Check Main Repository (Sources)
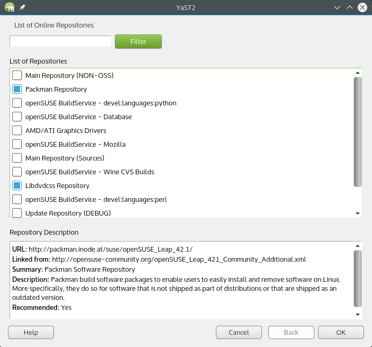This screenshot has height=347, width=372. [x=17, y=158]
